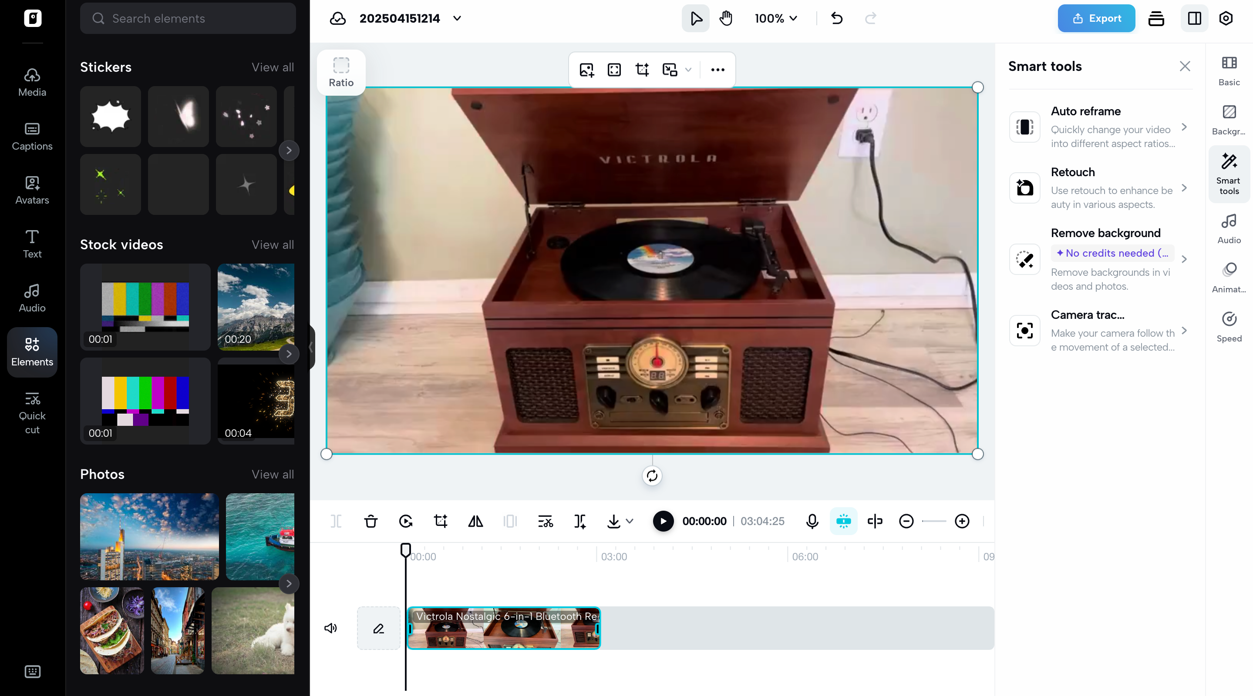Click the delete (trash) icon in timeline toolbar
Viewport: 1253px width, 696px height.
(371, 521)
